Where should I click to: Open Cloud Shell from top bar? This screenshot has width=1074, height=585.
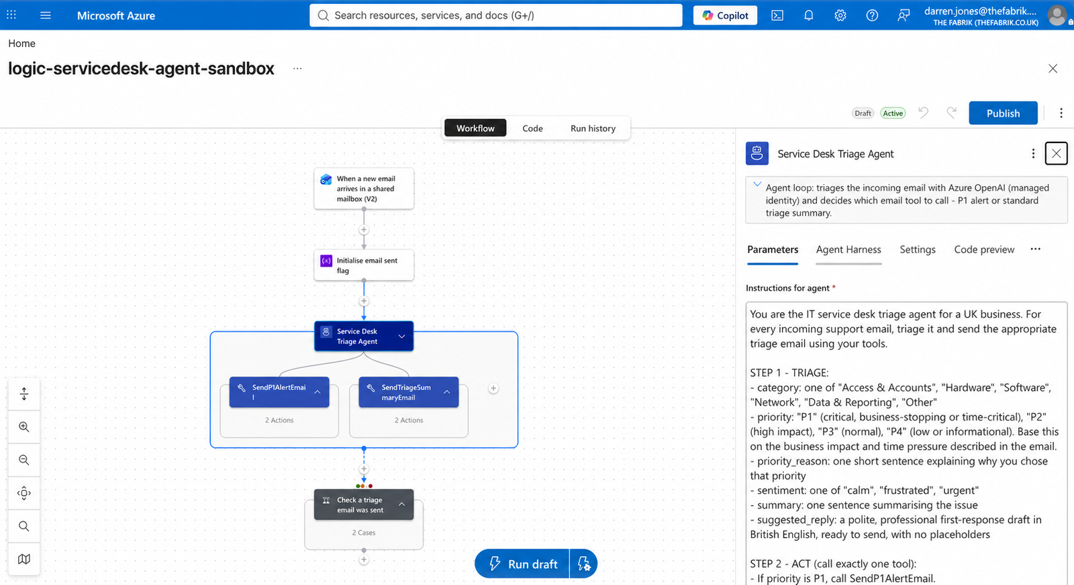pos(777,15)
